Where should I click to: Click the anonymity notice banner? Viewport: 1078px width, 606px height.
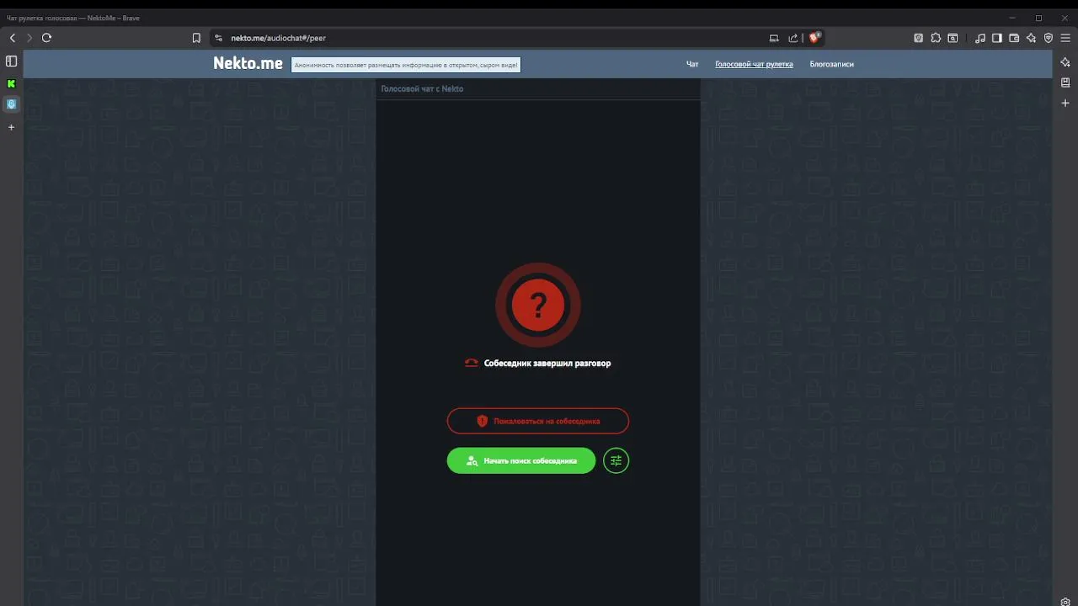tap(406, 65)
